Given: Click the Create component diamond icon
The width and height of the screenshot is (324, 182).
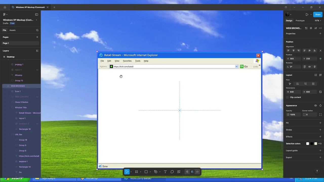Looking at the screenshot, I should (311, 28).
